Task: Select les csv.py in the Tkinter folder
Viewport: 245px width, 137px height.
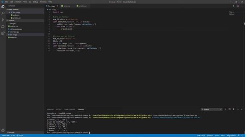Action: click(x=14, y=35)
